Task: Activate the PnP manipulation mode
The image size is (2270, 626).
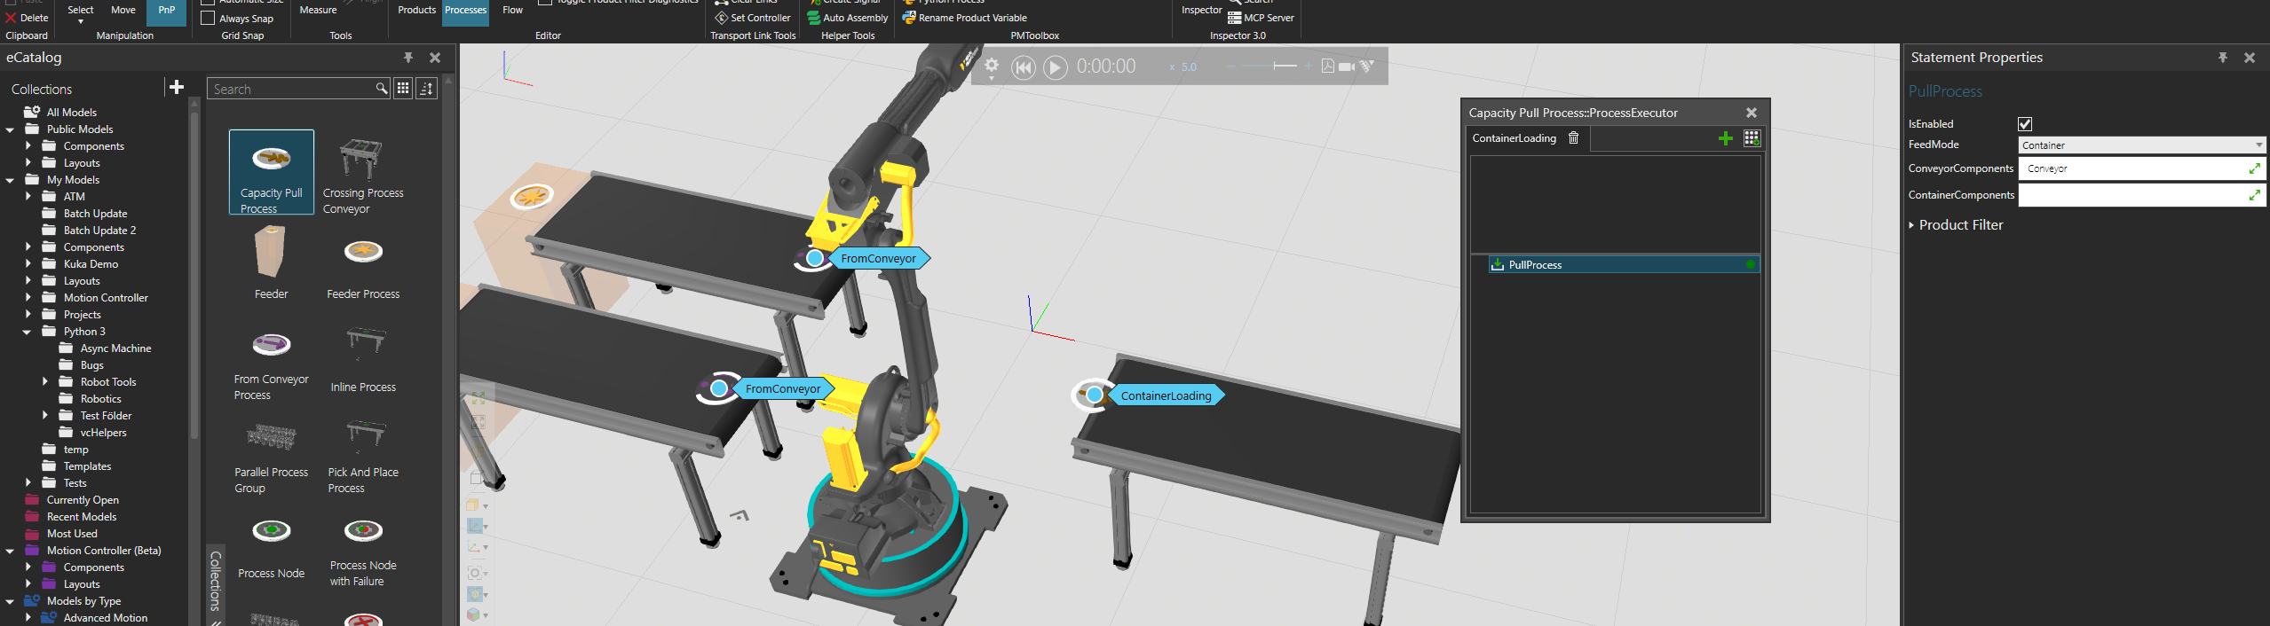Action: (x=166, y=11)
